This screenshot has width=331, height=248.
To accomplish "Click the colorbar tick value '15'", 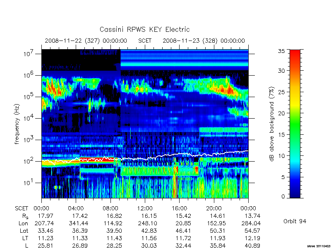I will pyautogui.click(x=281, y=135).
